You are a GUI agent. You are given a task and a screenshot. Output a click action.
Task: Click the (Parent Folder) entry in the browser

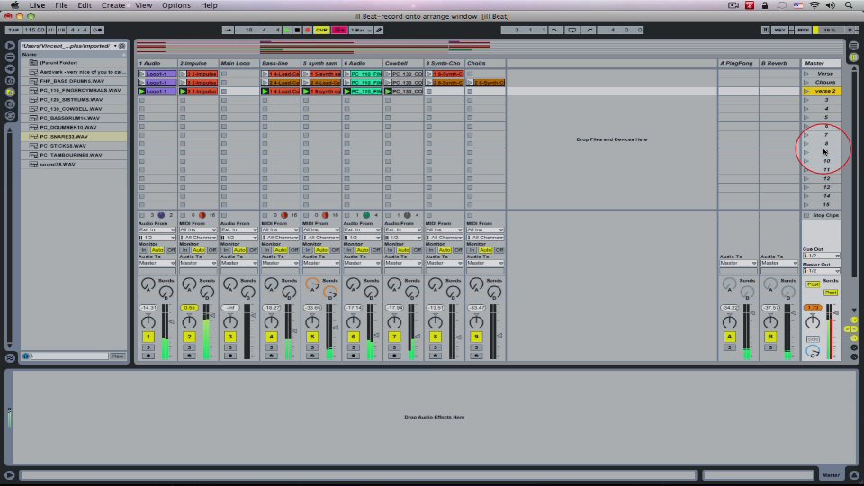(x=58, y=63)
